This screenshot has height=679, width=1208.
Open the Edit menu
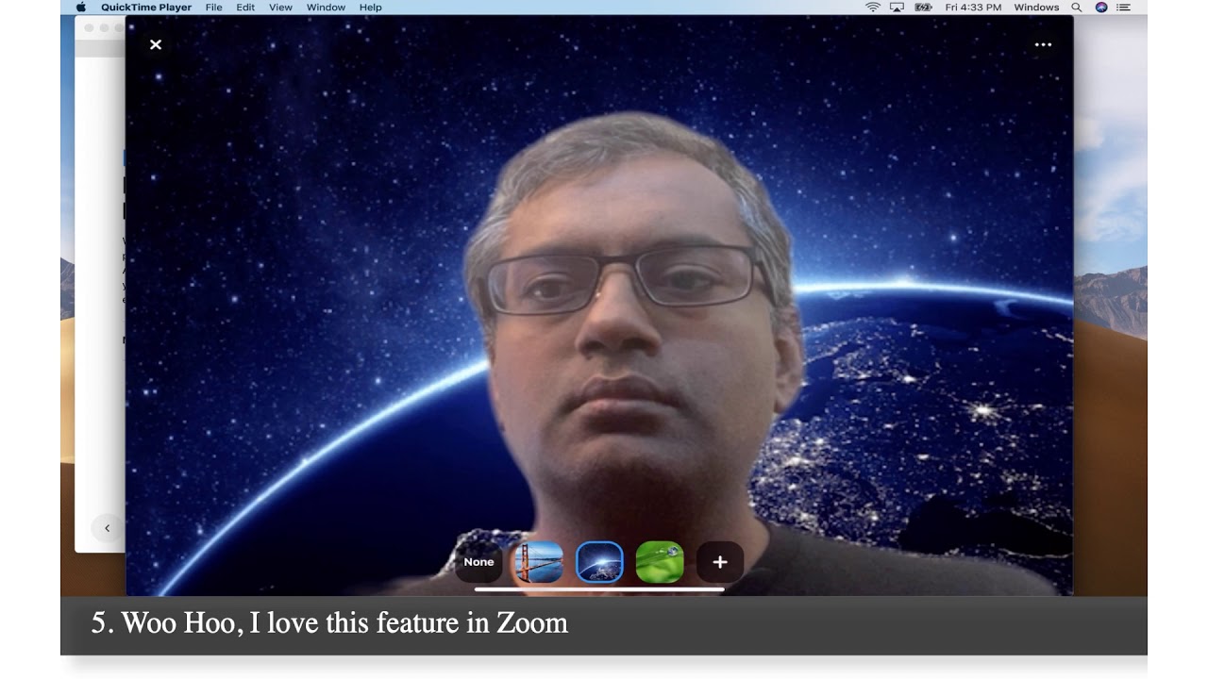pos(245,8)
